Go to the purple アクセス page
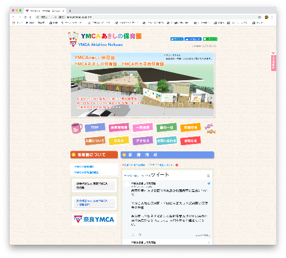Viewport: 286px width, 258px height. coord(143,140)
